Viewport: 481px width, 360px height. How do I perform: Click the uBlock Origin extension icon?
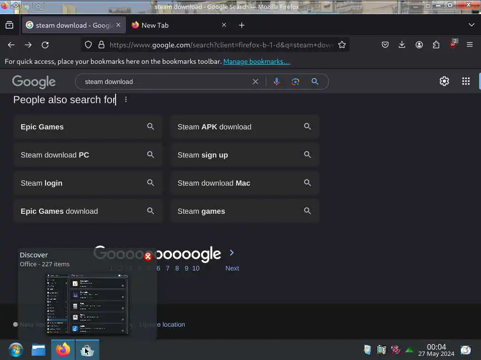(x=453, y=45)
